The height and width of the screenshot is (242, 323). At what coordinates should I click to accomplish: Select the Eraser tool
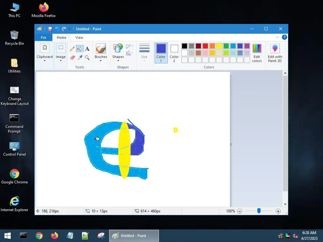tap(72, 57)
